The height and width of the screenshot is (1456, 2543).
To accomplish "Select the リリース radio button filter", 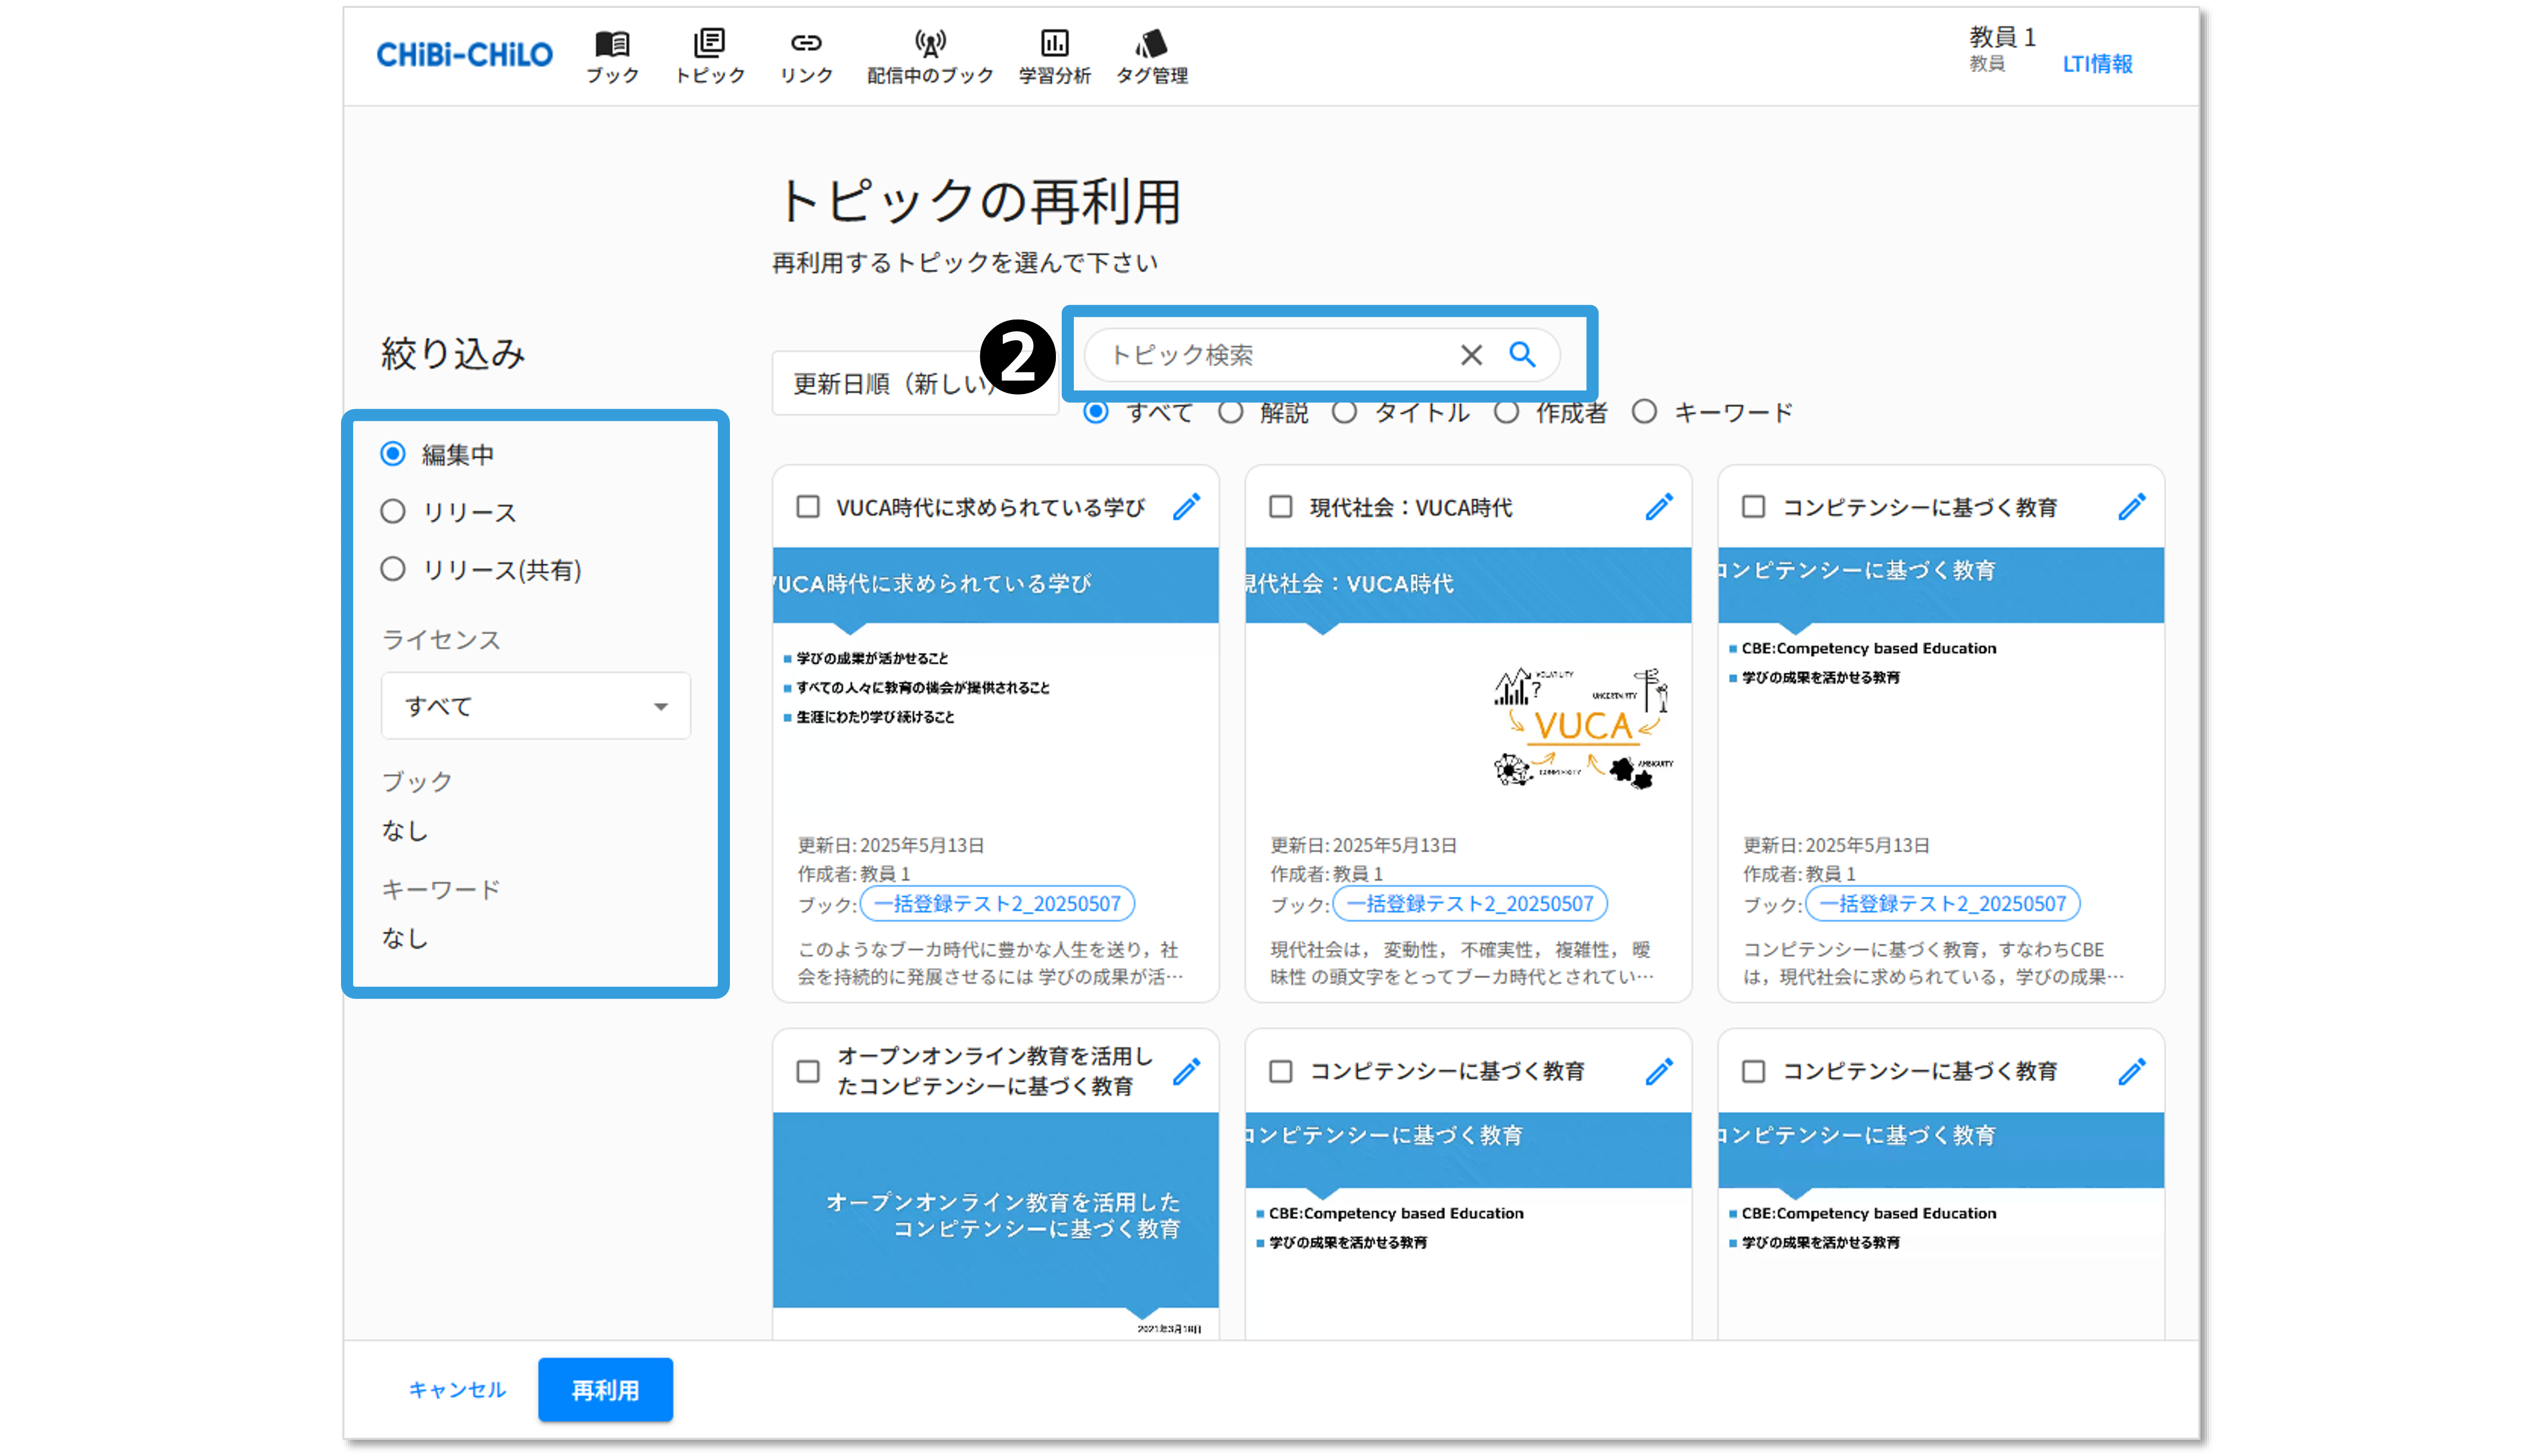I will tap(393, 512).
